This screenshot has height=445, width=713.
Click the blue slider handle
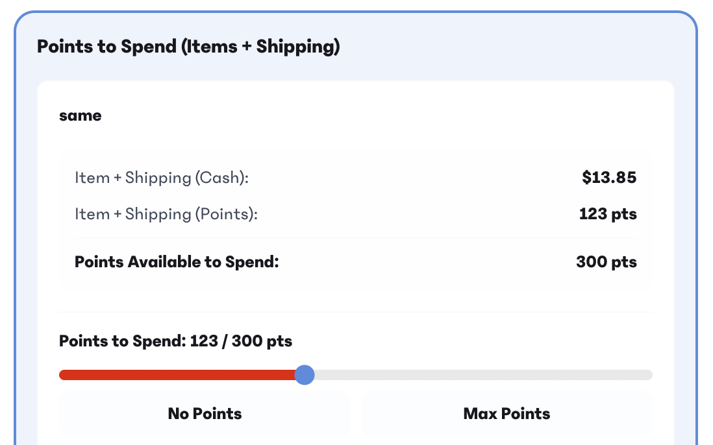(x=305, y=375)
